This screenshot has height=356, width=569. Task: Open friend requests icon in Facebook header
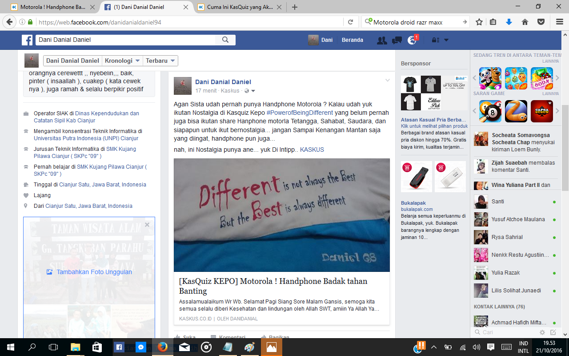(382, 40)
